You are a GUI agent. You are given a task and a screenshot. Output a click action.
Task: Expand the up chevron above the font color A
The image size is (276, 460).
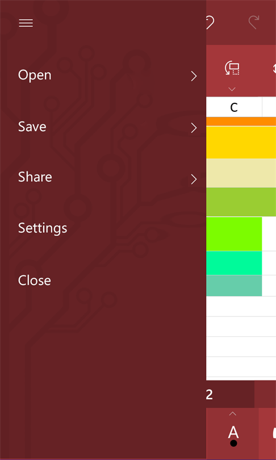pos(233,413)
